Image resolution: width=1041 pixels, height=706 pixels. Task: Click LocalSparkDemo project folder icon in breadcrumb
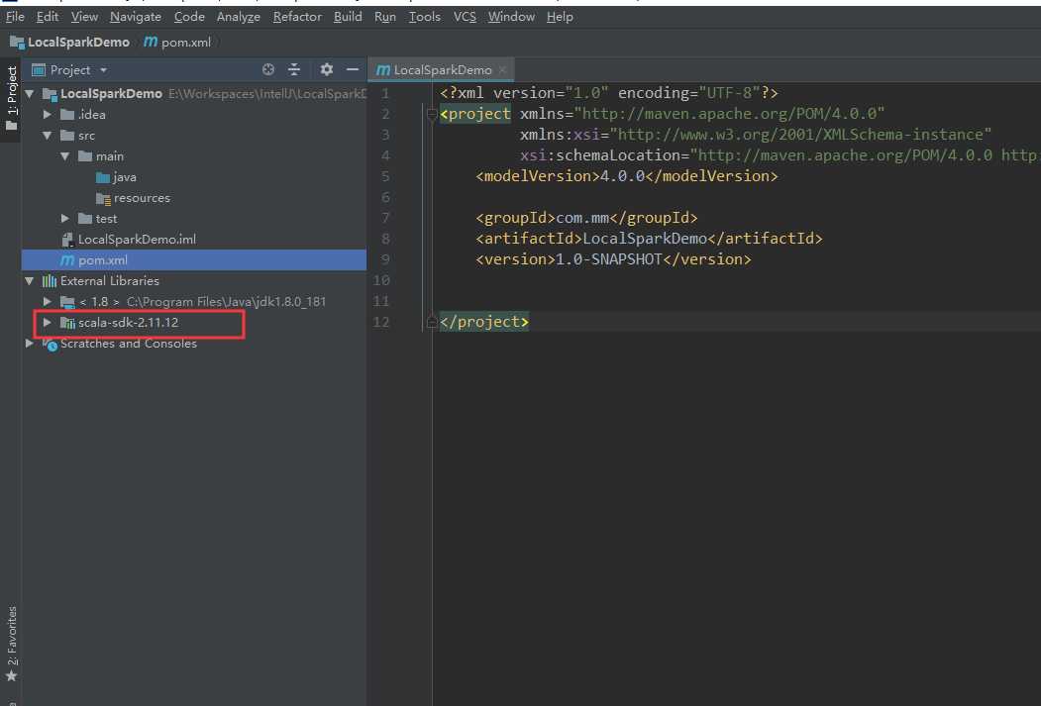pyautogui.click(x=17, y=43)
